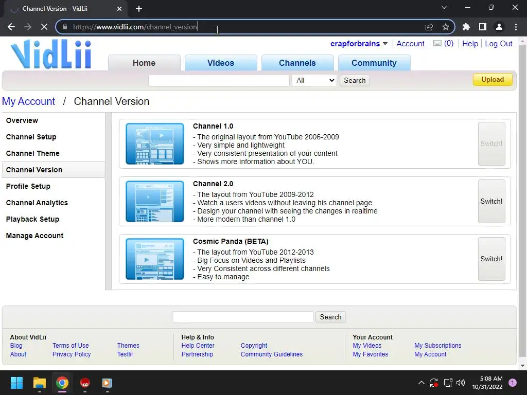The image size is (527, 395).
Task: Switch to the Home tab
Action: click(x=144, y=63)
